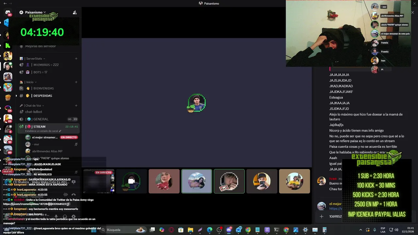
Task: Open the MIEMBROS = 222 voice channel
Action: coord(48,65)
